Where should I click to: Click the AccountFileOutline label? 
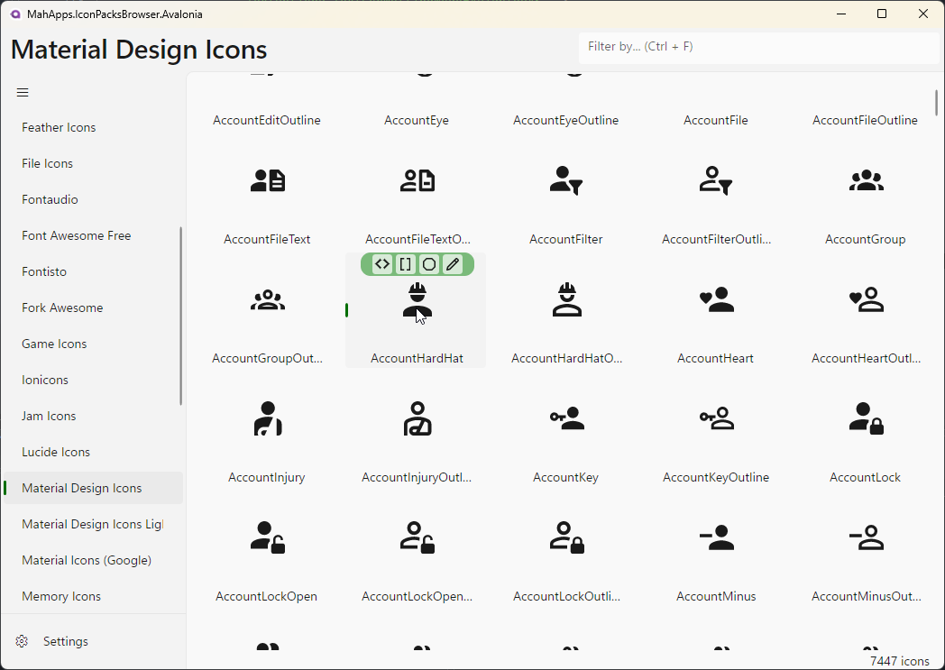[866, 121]
